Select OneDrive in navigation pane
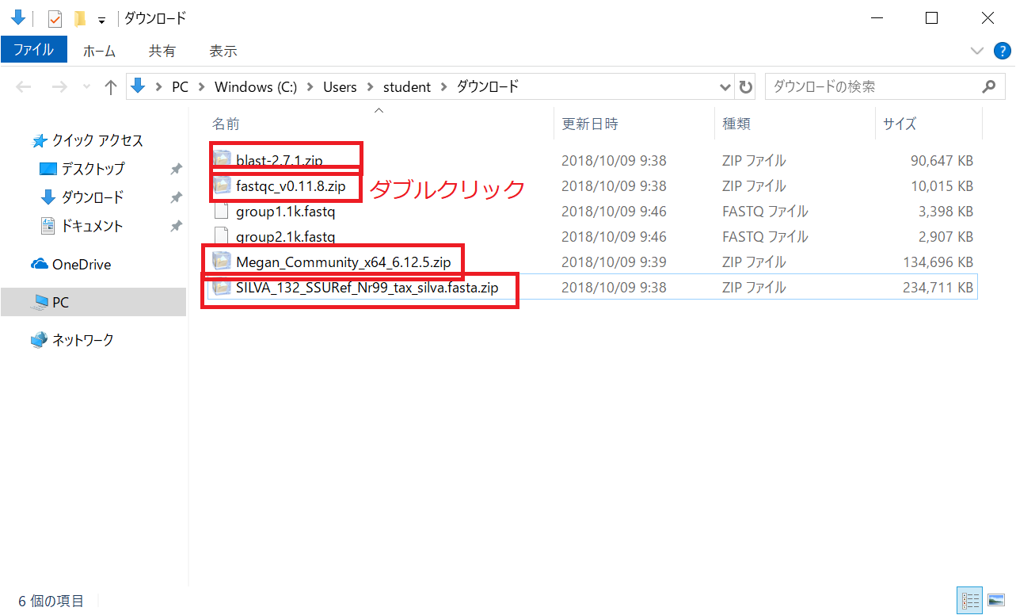The width and height of the screenshot is (1016, 615). (x=81, y=265)
